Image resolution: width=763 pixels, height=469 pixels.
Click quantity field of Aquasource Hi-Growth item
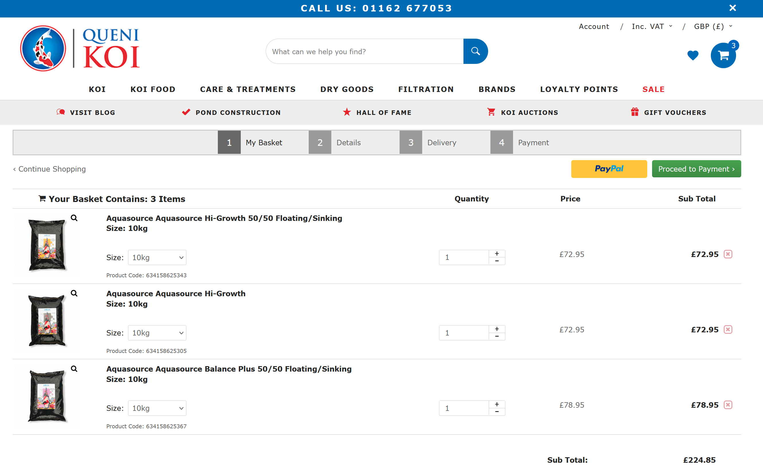click(x=464, y=333)
